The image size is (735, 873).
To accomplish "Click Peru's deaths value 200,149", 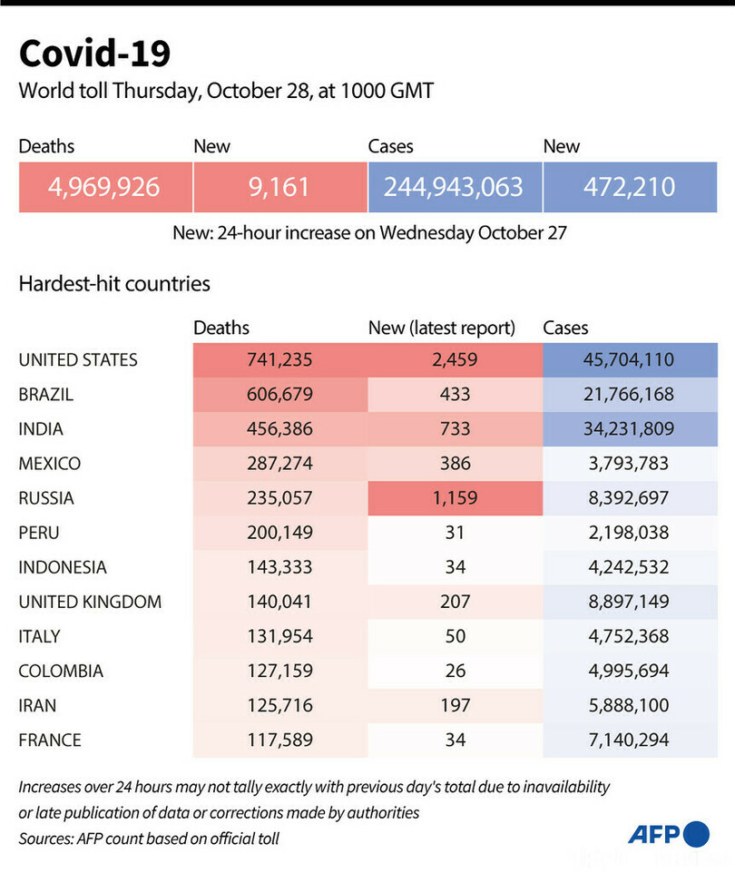I will [x=279, y=533].
